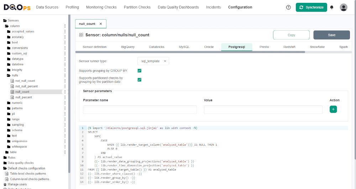356x189 pixels.
Task: Open three-dot menu next to accepted_values
Action: (x=65, y=31)
